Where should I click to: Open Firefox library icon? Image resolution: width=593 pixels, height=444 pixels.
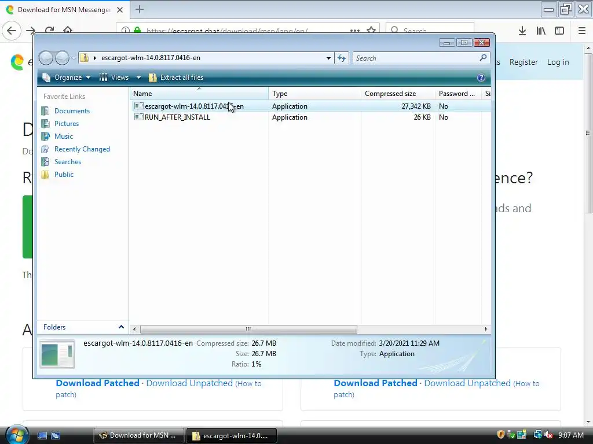coord(541,31)
